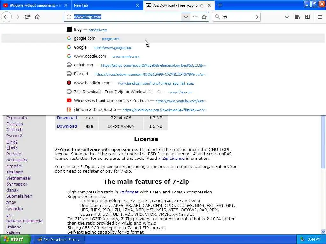The width and height of the screenshot is (326, 244).
Task: Switch language to Русский
Action: pos(14,136)
